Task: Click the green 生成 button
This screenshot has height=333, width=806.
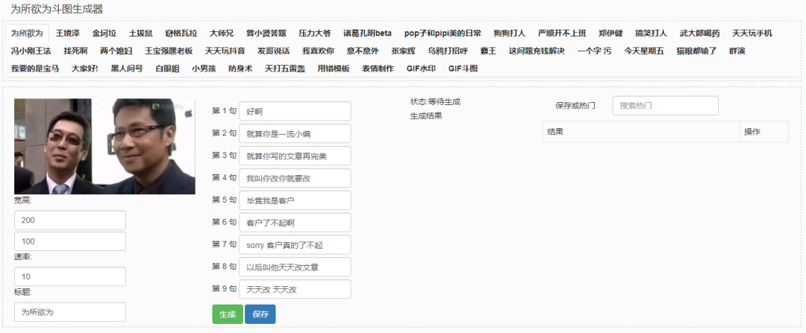Action: pos(228,314)
